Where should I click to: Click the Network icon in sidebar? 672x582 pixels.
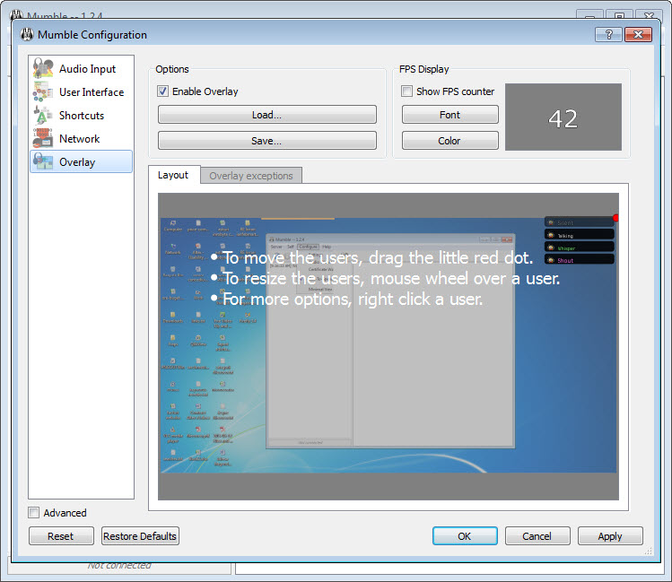click(x=43, y=138)
